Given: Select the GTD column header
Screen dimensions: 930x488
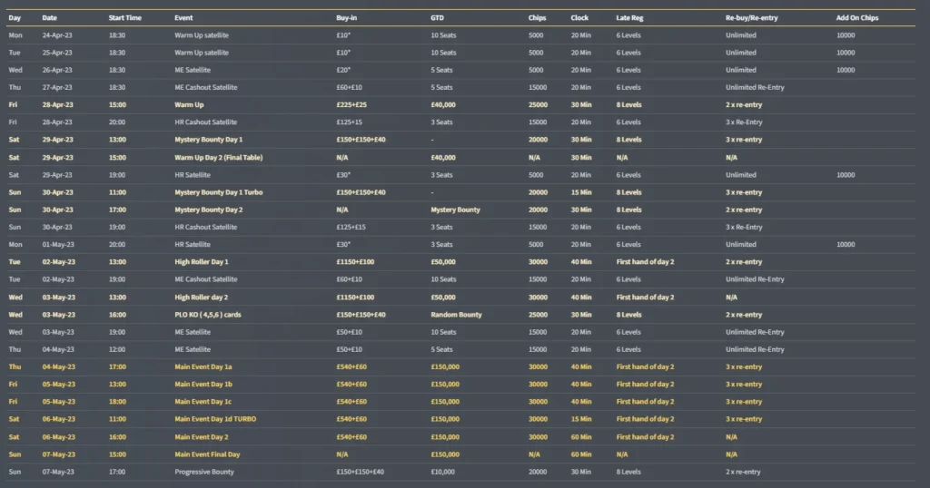Looking at the screenshot, I should pos(438,18).
